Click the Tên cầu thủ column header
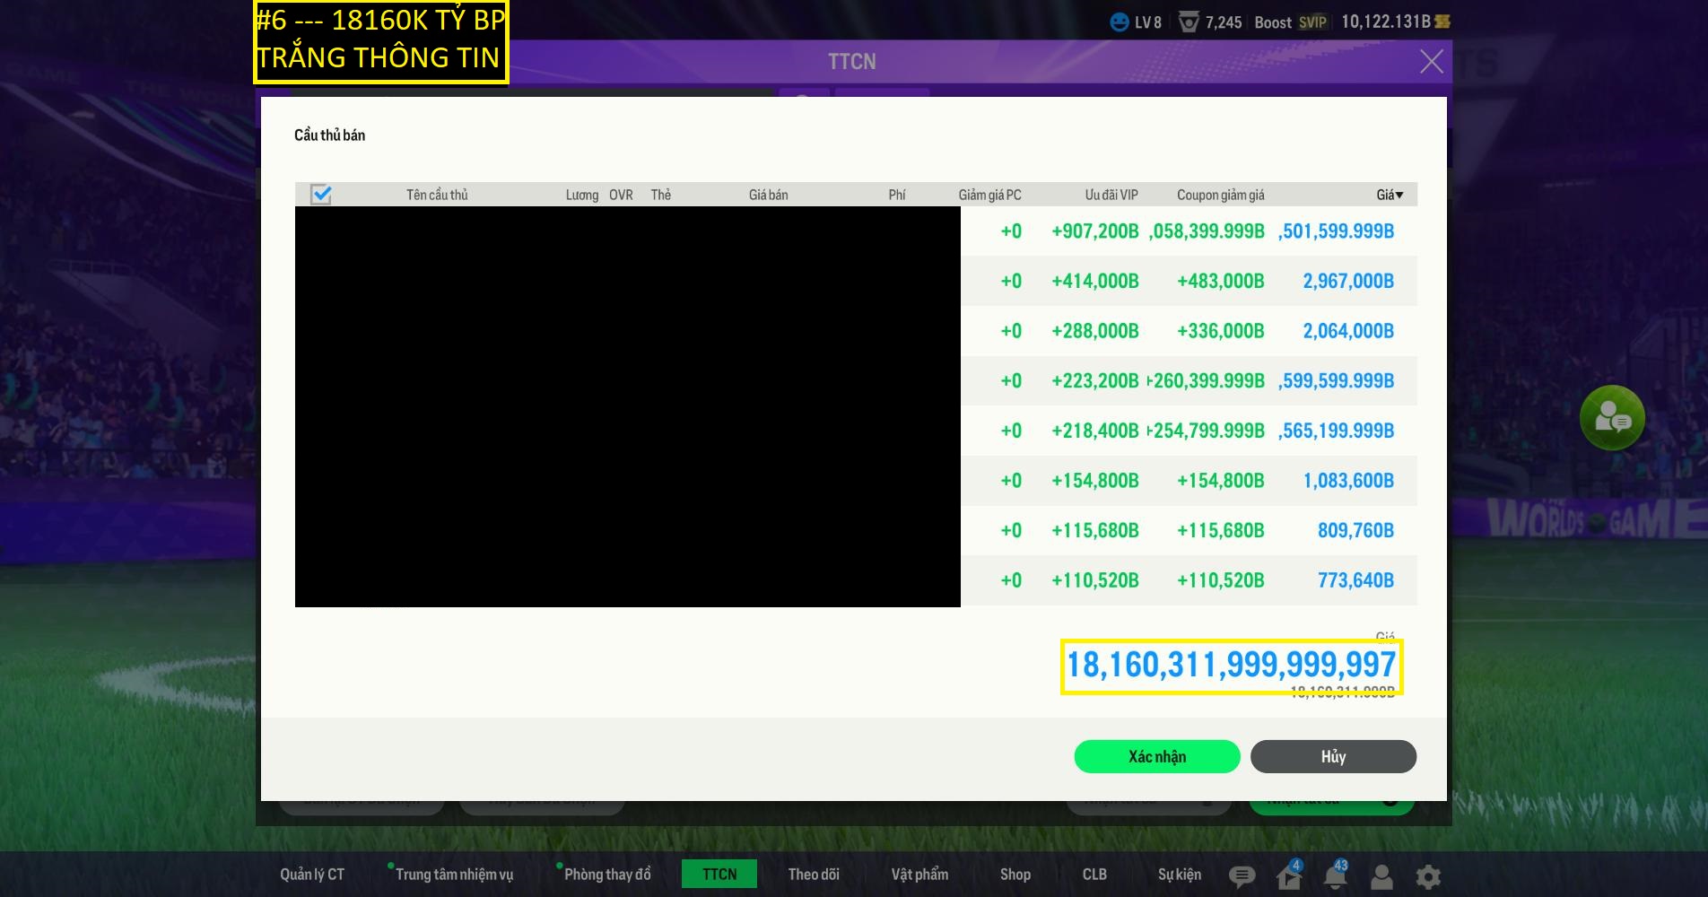This screenshot has height=897, width=1708. pos(437,195)
